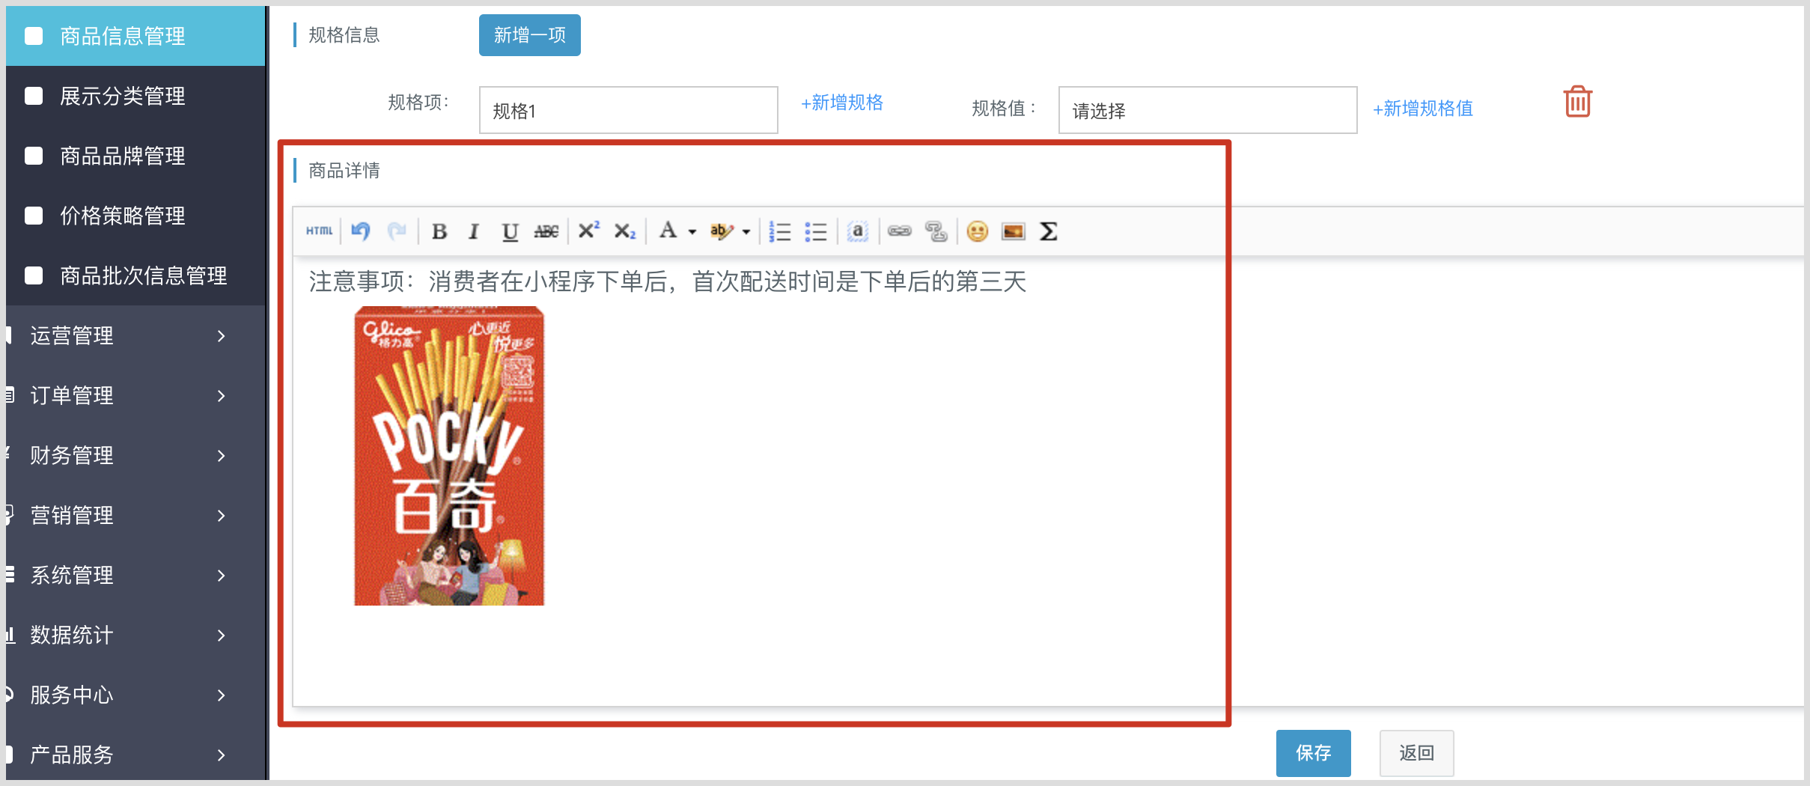Insert a hyperlink

pyautogui.click(x=900, y=231)
